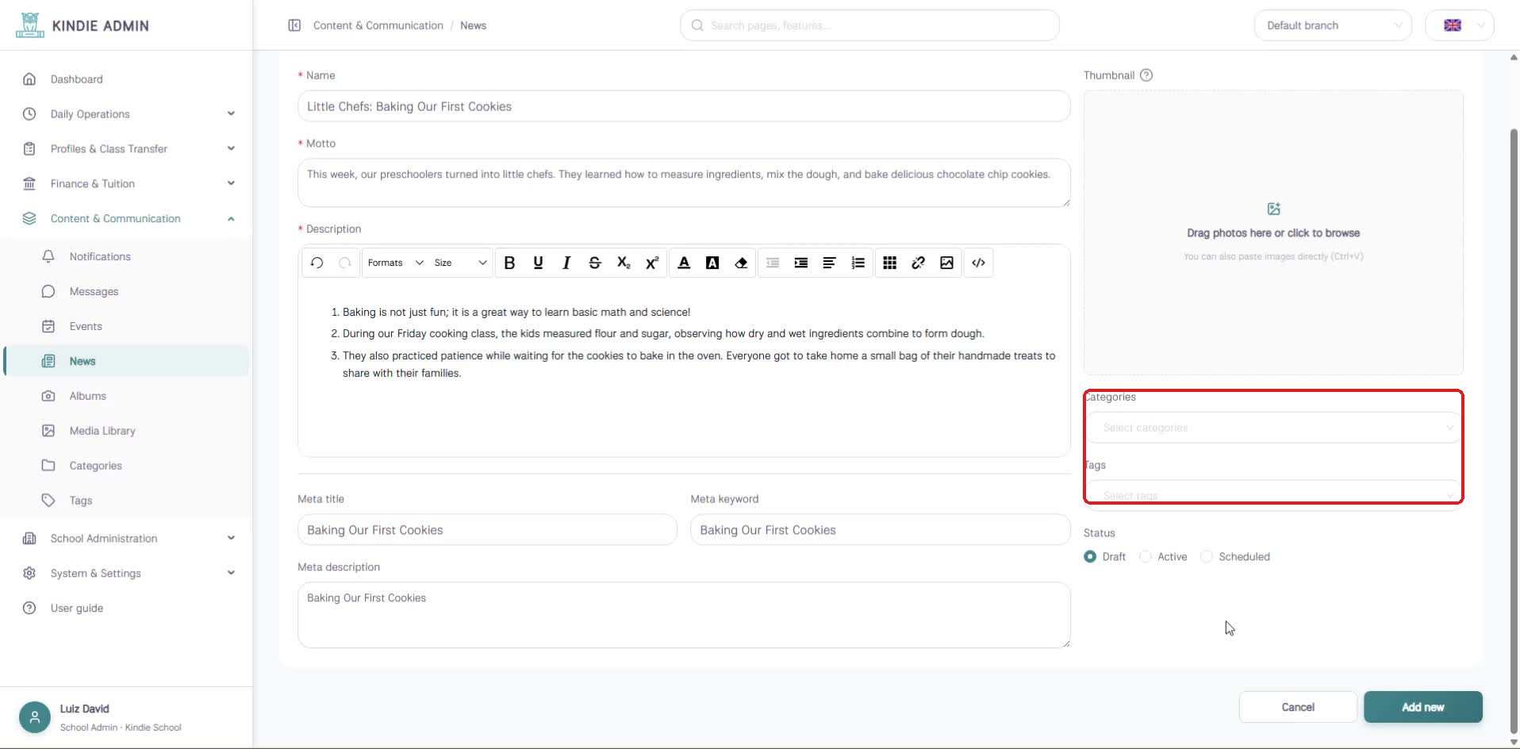Viewport: 1520px width, 749px height.
Task: Open the Dashboard page
Action: click(76, 79)
